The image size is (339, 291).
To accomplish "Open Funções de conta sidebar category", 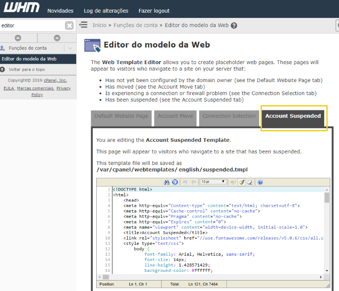I will [28, 48].
